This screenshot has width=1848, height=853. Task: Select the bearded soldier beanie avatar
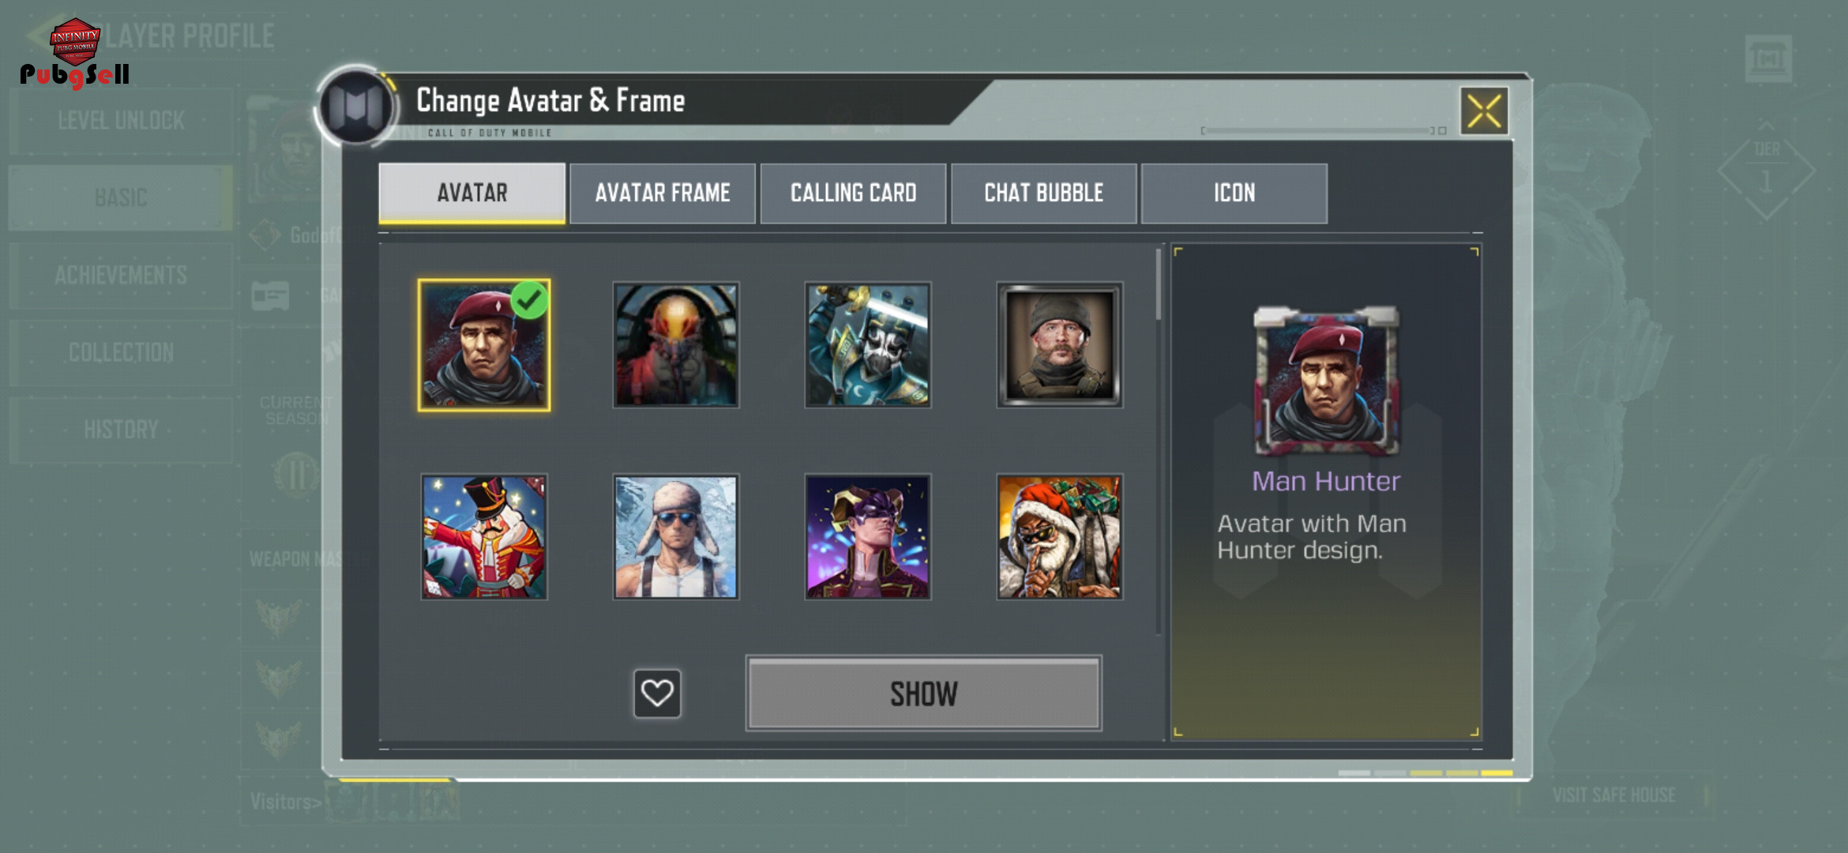tap(1060, 345)
